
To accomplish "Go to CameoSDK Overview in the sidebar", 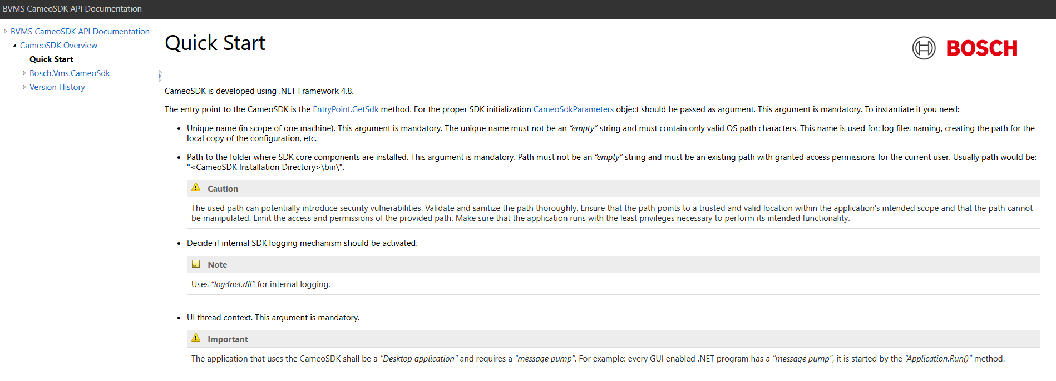I will click(58, 46).
